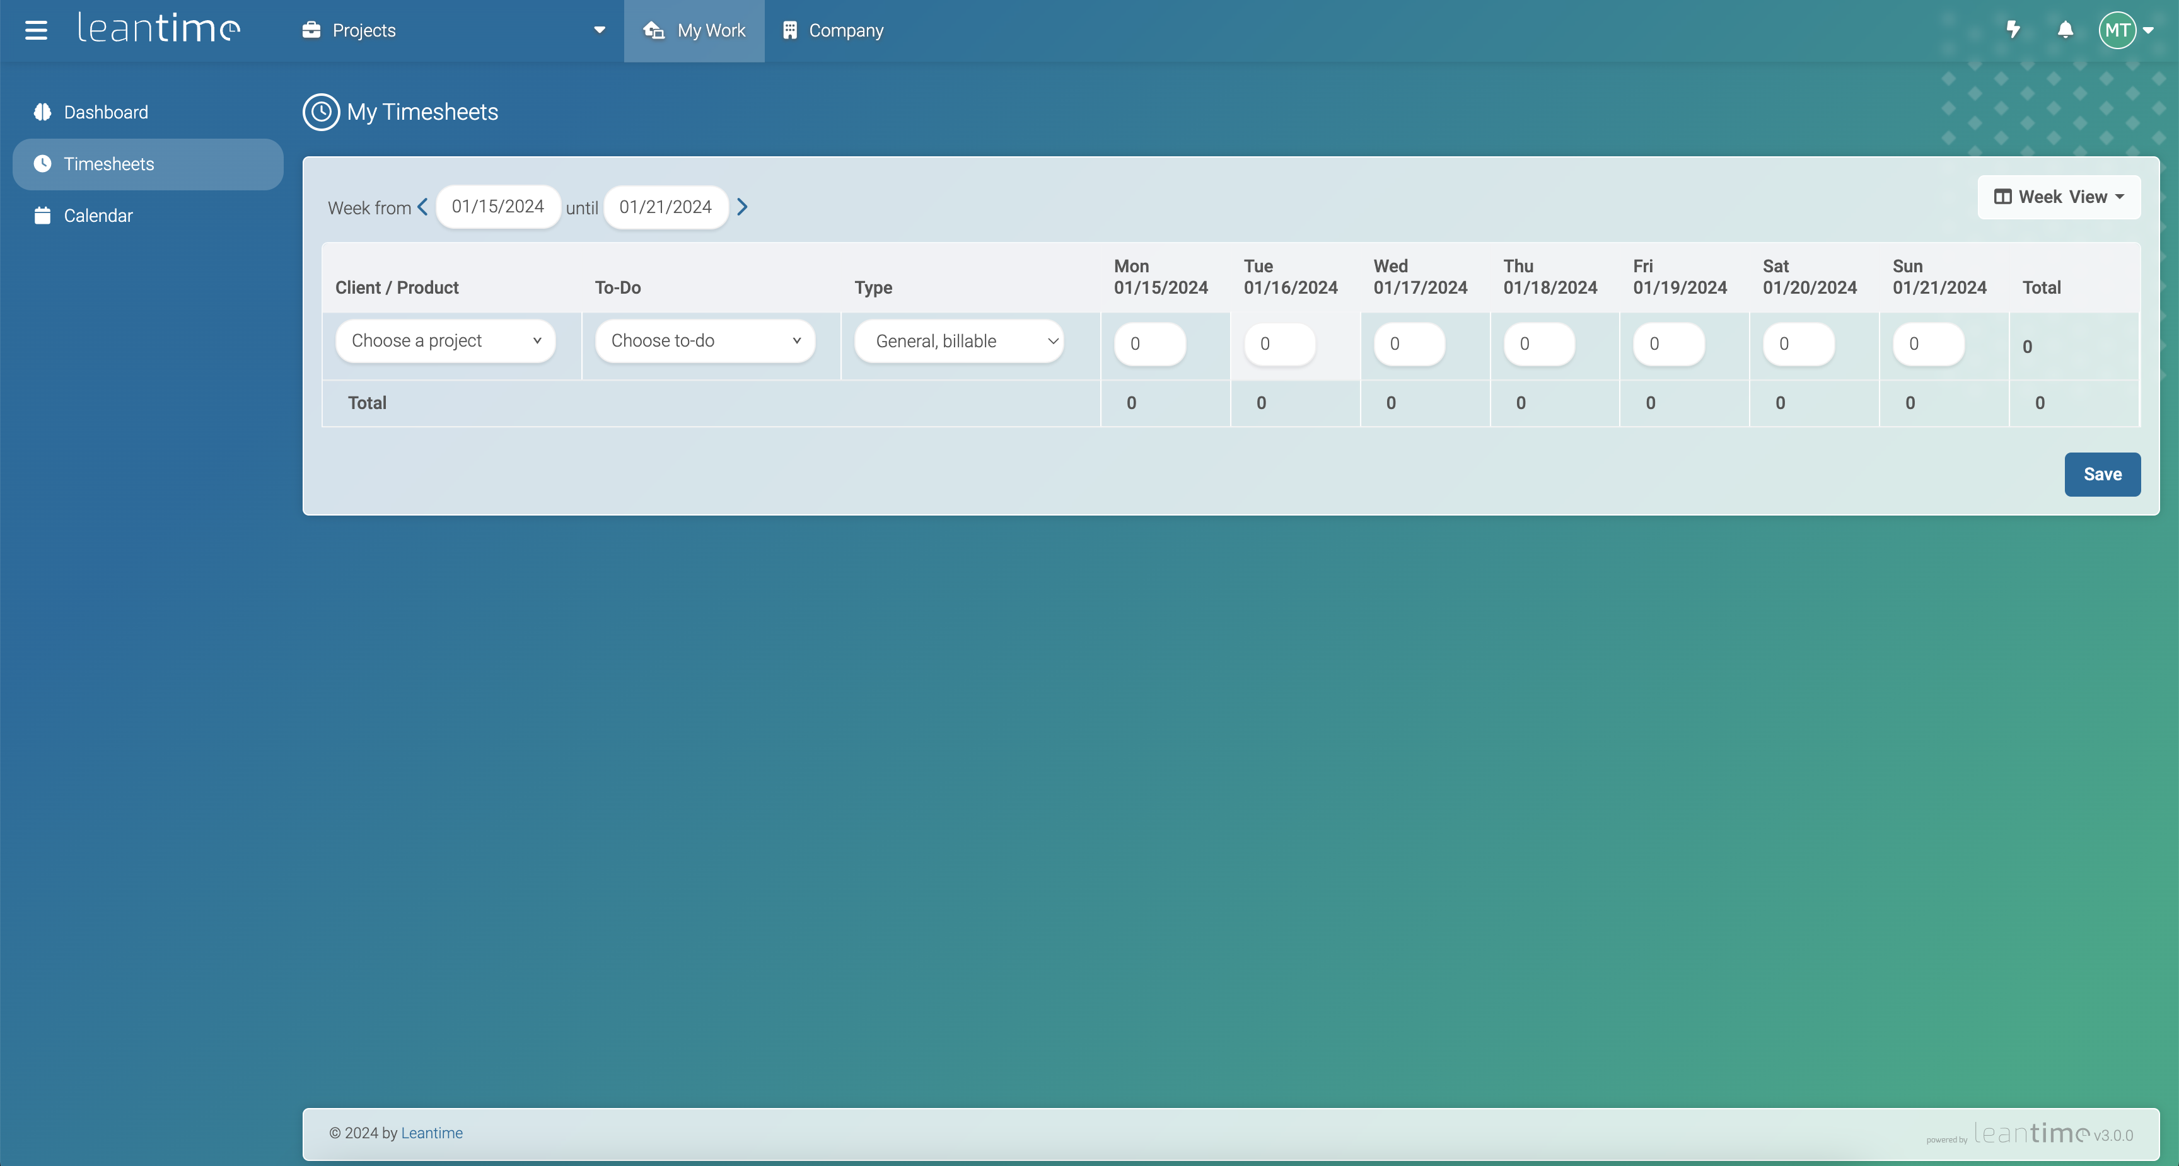Image resolution: width=2179 pixels, height=1166 pixels.
Task: Open Dashboard from the sidebar
Action: 106,112
